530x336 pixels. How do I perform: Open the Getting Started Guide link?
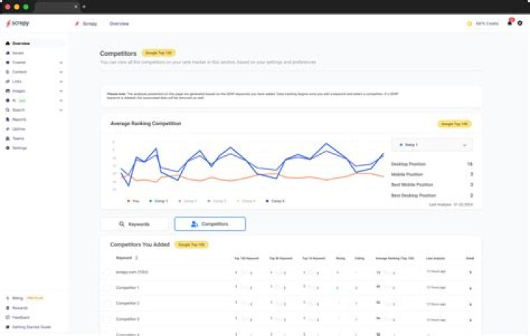[x=31, y=326]
